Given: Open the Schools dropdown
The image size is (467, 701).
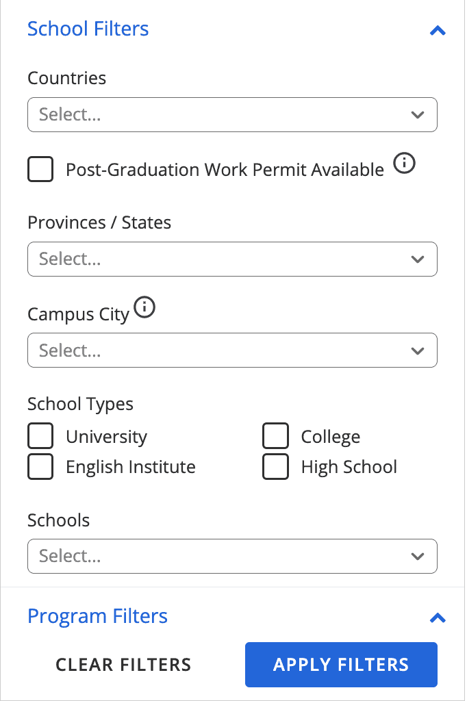Looking at the screenshot, I should click(x=232, y=556).
